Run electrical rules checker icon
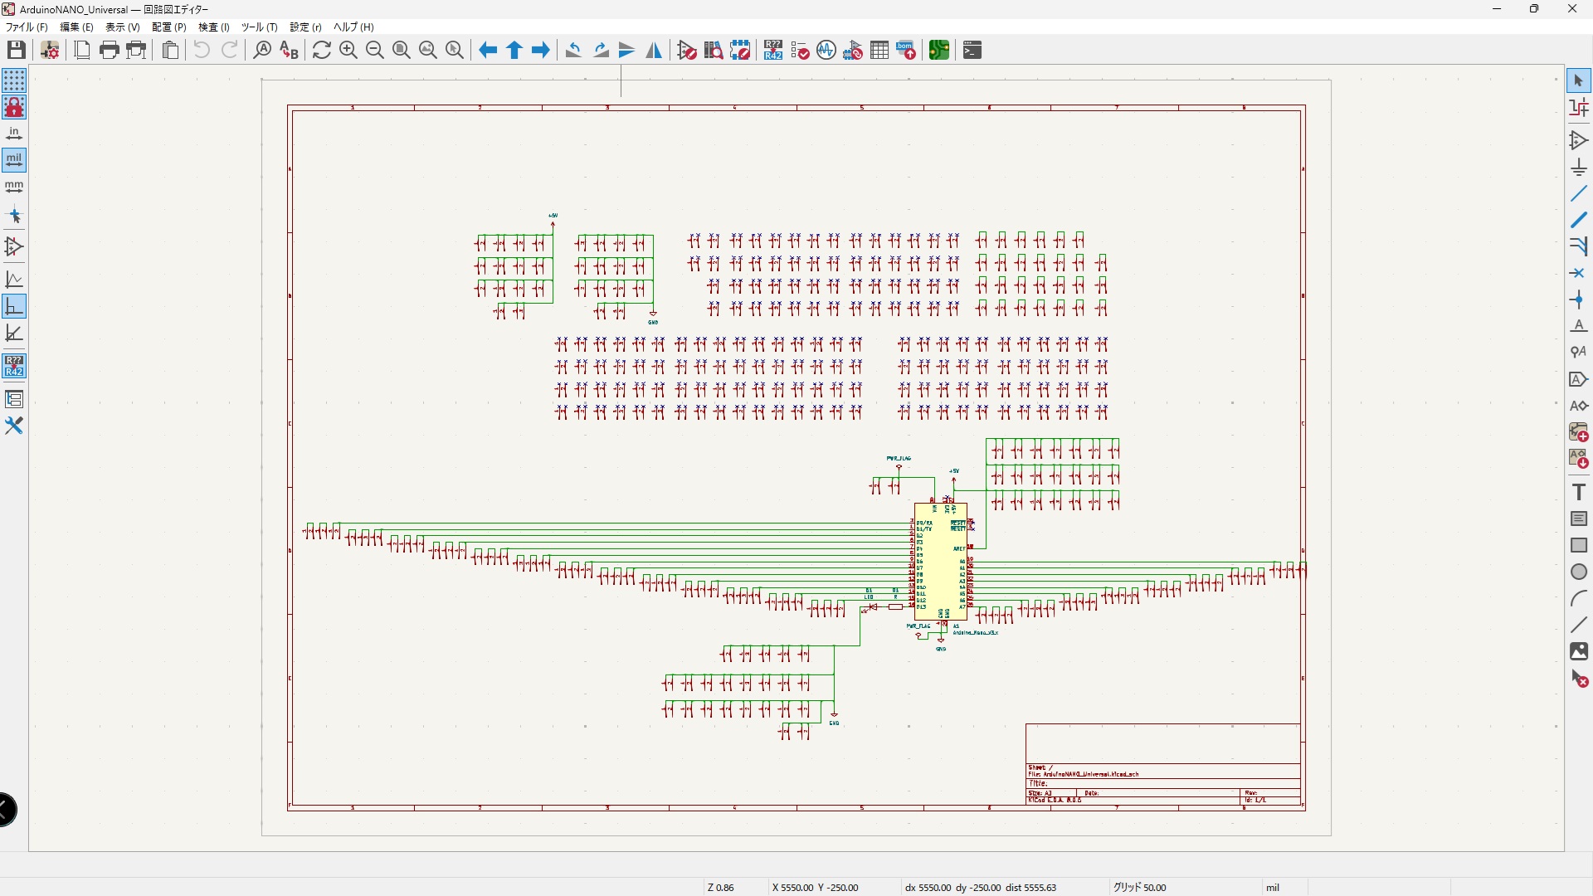The height and width of the screenshot is (896, 1593). (x=800, y=51)
